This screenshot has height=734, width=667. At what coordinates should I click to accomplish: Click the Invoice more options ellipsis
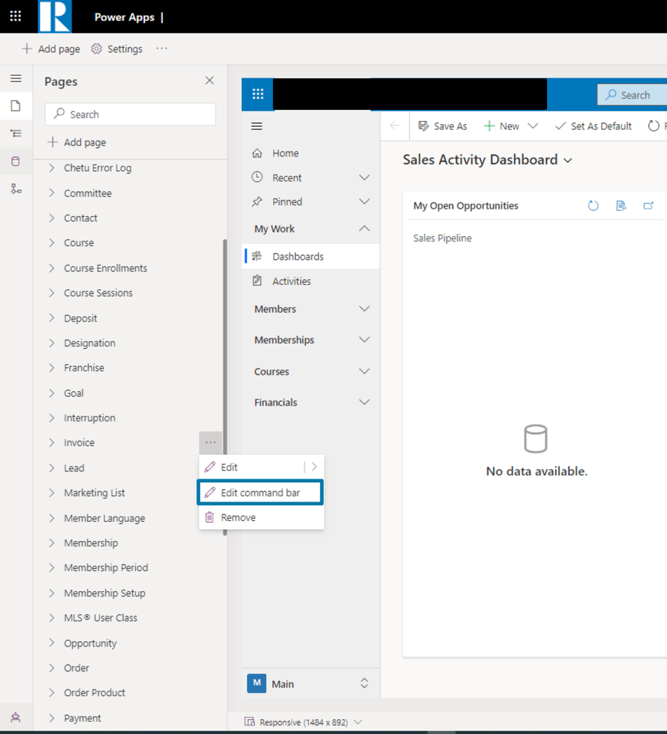[x=210, y=443]
